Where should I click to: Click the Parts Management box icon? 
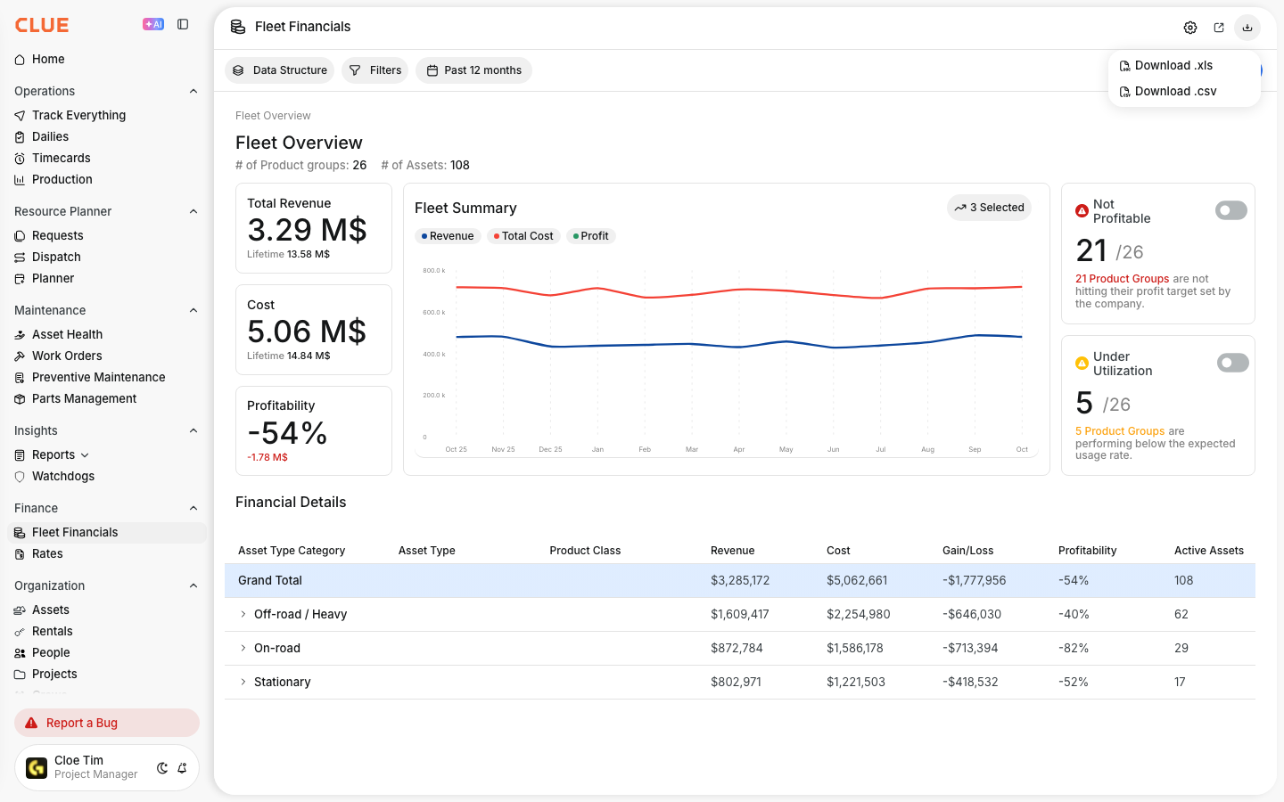pos(20,399)
